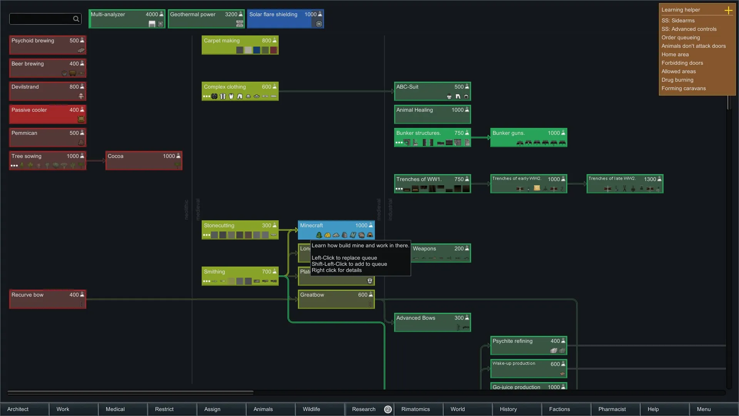Screen dimensions: 739x416
Task: Open the Forming caravans lesson
Action: tap(684, 88)
